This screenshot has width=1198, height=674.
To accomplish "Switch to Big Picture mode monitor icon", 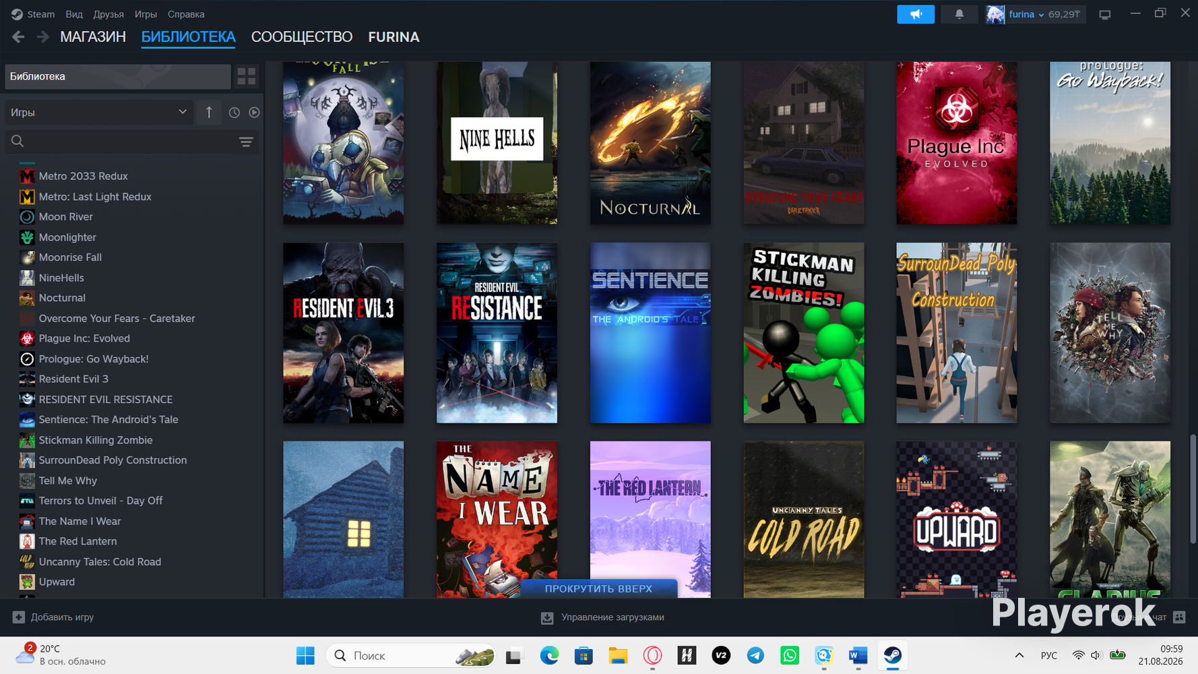I will pos(1105,14).
